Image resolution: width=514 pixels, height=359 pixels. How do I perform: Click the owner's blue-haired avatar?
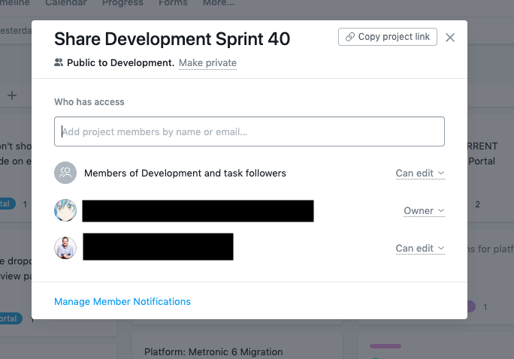[65, 210]
